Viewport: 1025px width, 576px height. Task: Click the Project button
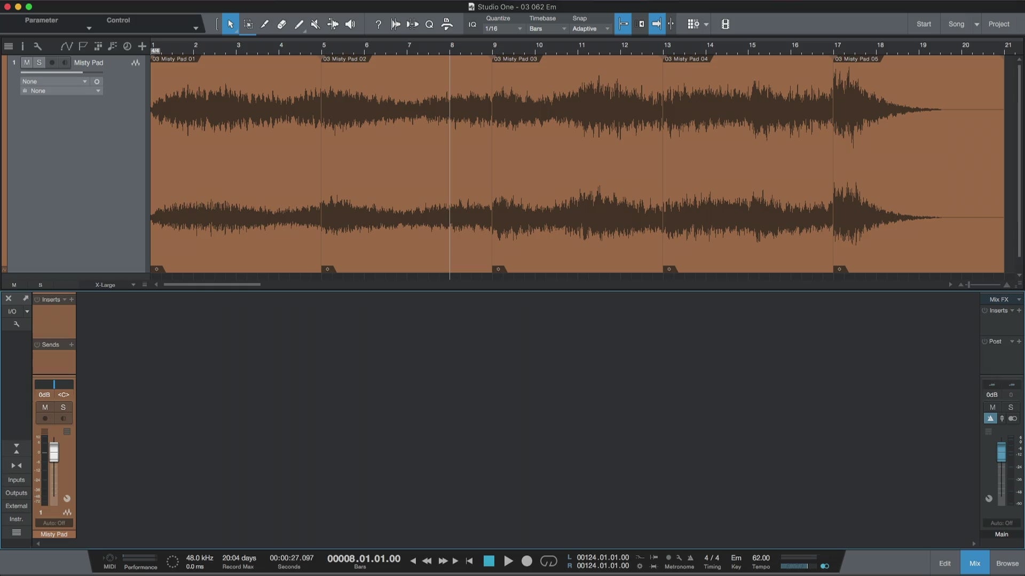[998, 24]
